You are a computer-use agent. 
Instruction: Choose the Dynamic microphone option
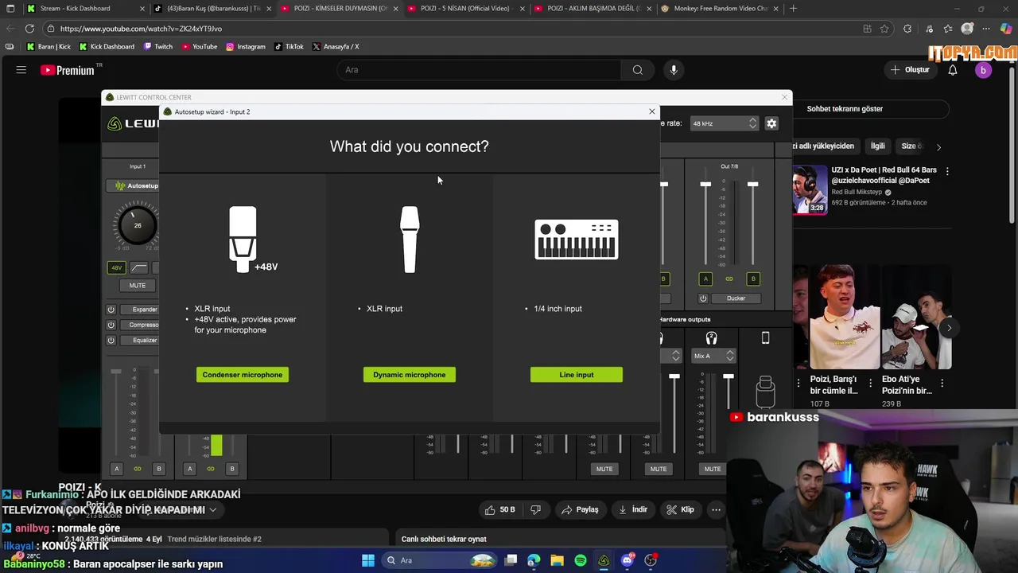click(x=410, y=375)
